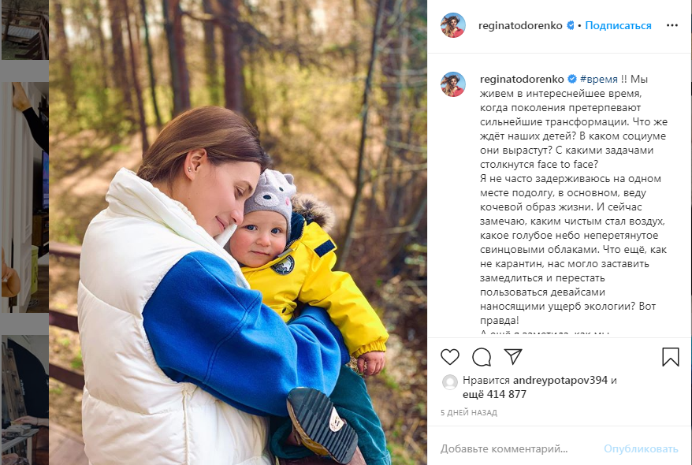Click the small liker avatar icon
Image resolution: width=692 pixels, height=465 pixels.
coord(450,382)
